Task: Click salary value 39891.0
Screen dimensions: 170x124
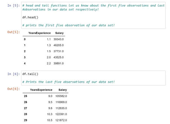Action: [58, 63]
